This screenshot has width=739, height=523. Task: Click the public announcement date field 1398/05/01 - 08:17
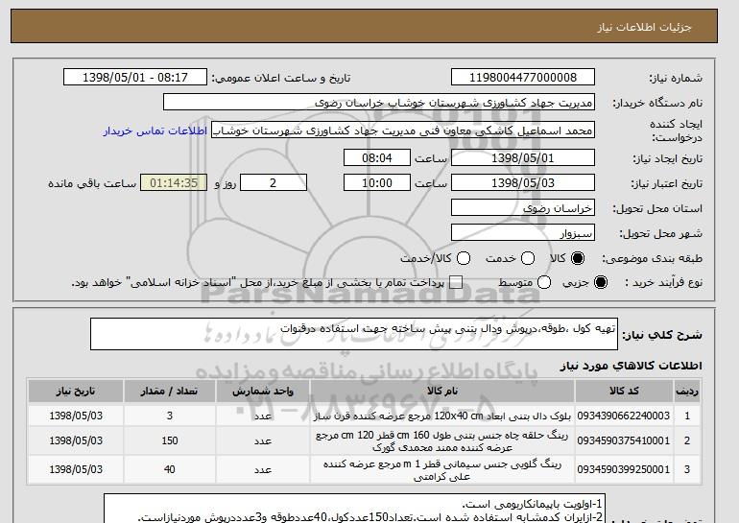(x=135, y=78)
